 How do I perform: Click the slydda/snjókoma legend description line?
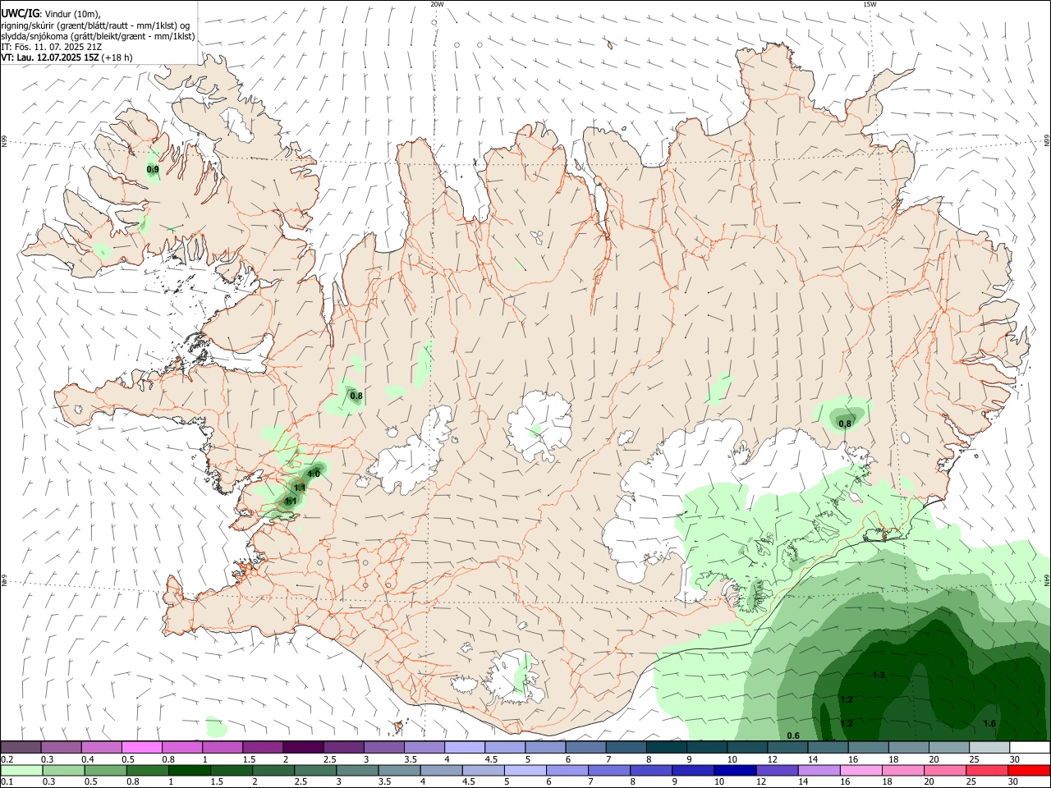point(98,36)
